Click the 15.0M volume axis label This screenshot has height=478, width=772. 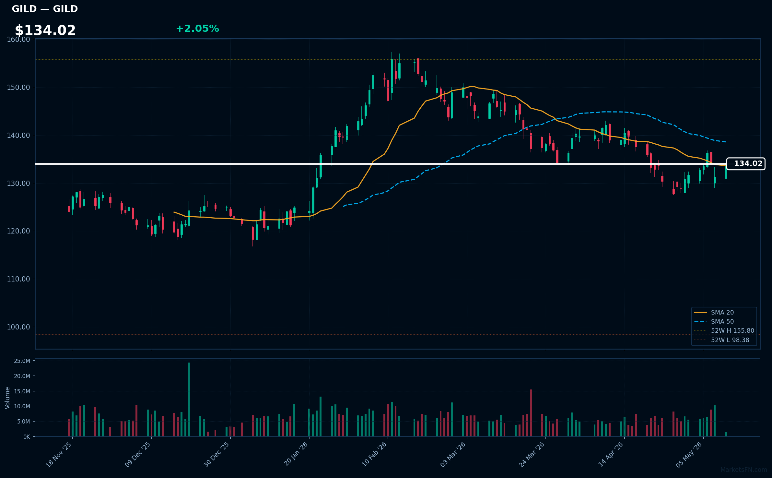coord(22,391)
